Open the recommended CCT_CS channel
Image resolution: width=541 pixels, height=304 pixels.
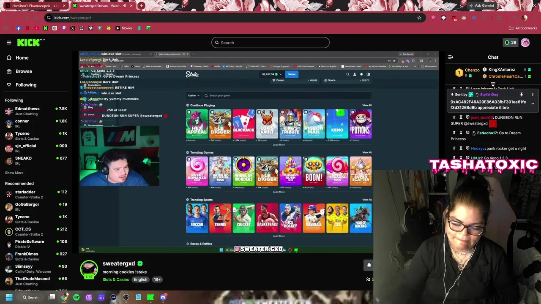36,231
